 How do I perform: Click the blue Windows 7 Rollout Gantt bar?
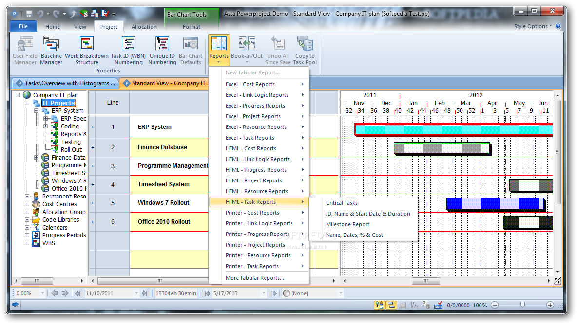[495, 204]
